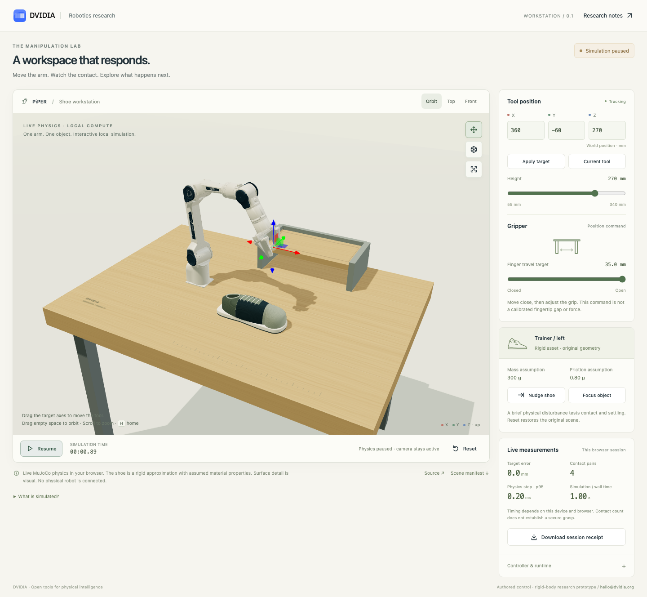Switch to the Orbit view tab

click(x=431, y=102)
